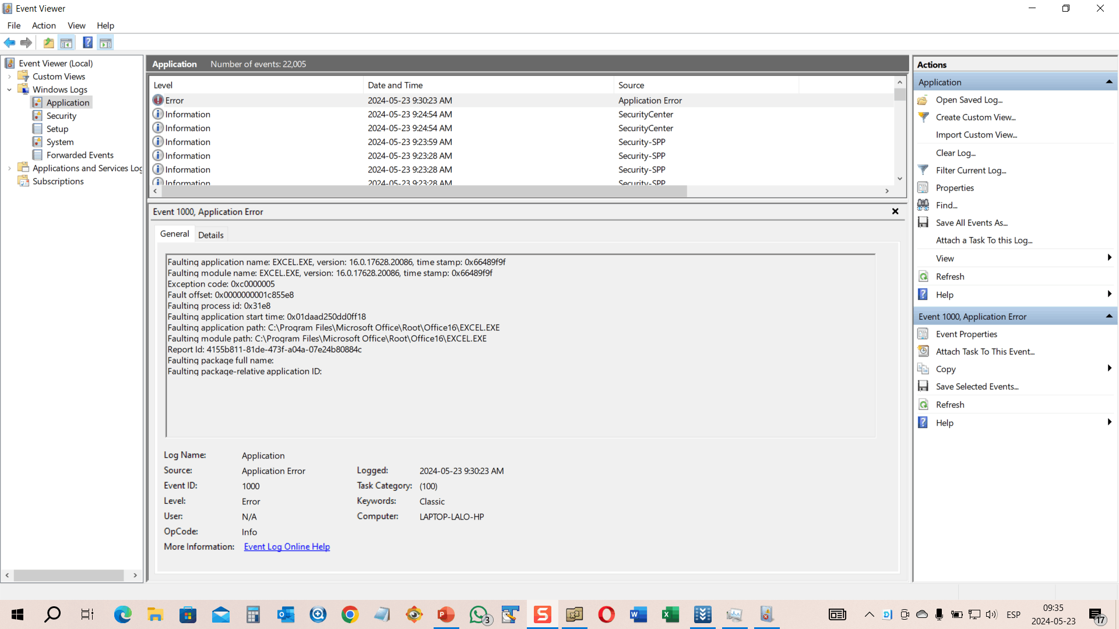Click the Help toolbar icon with question mark
Image resolution: width=1119 pixels, height=629 pixels.
coord(87,43)
